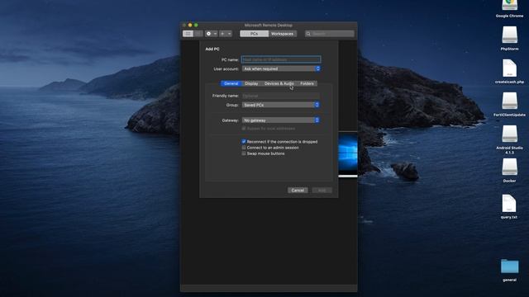The height and width of the screenshot is (297, 529).
Task: Switch to the Folders tab
Action: pos(307,83)
